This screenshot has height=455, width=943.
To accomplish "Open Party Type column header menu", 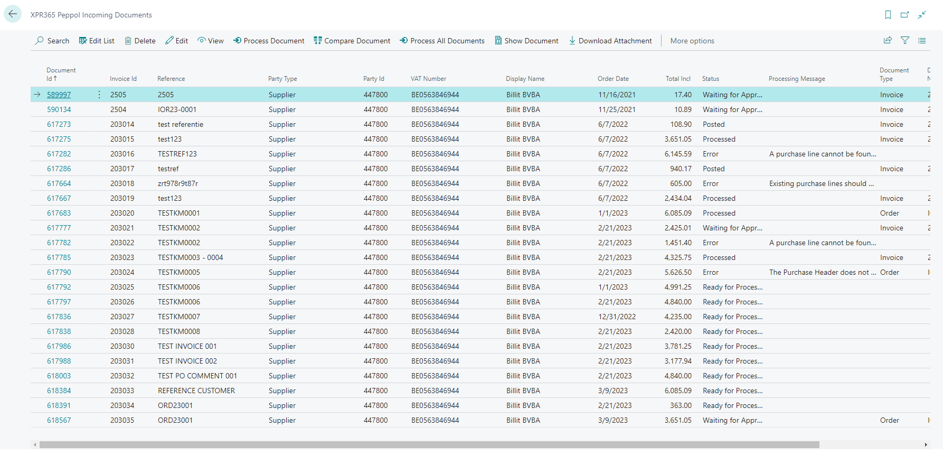I will click(282, 79).
